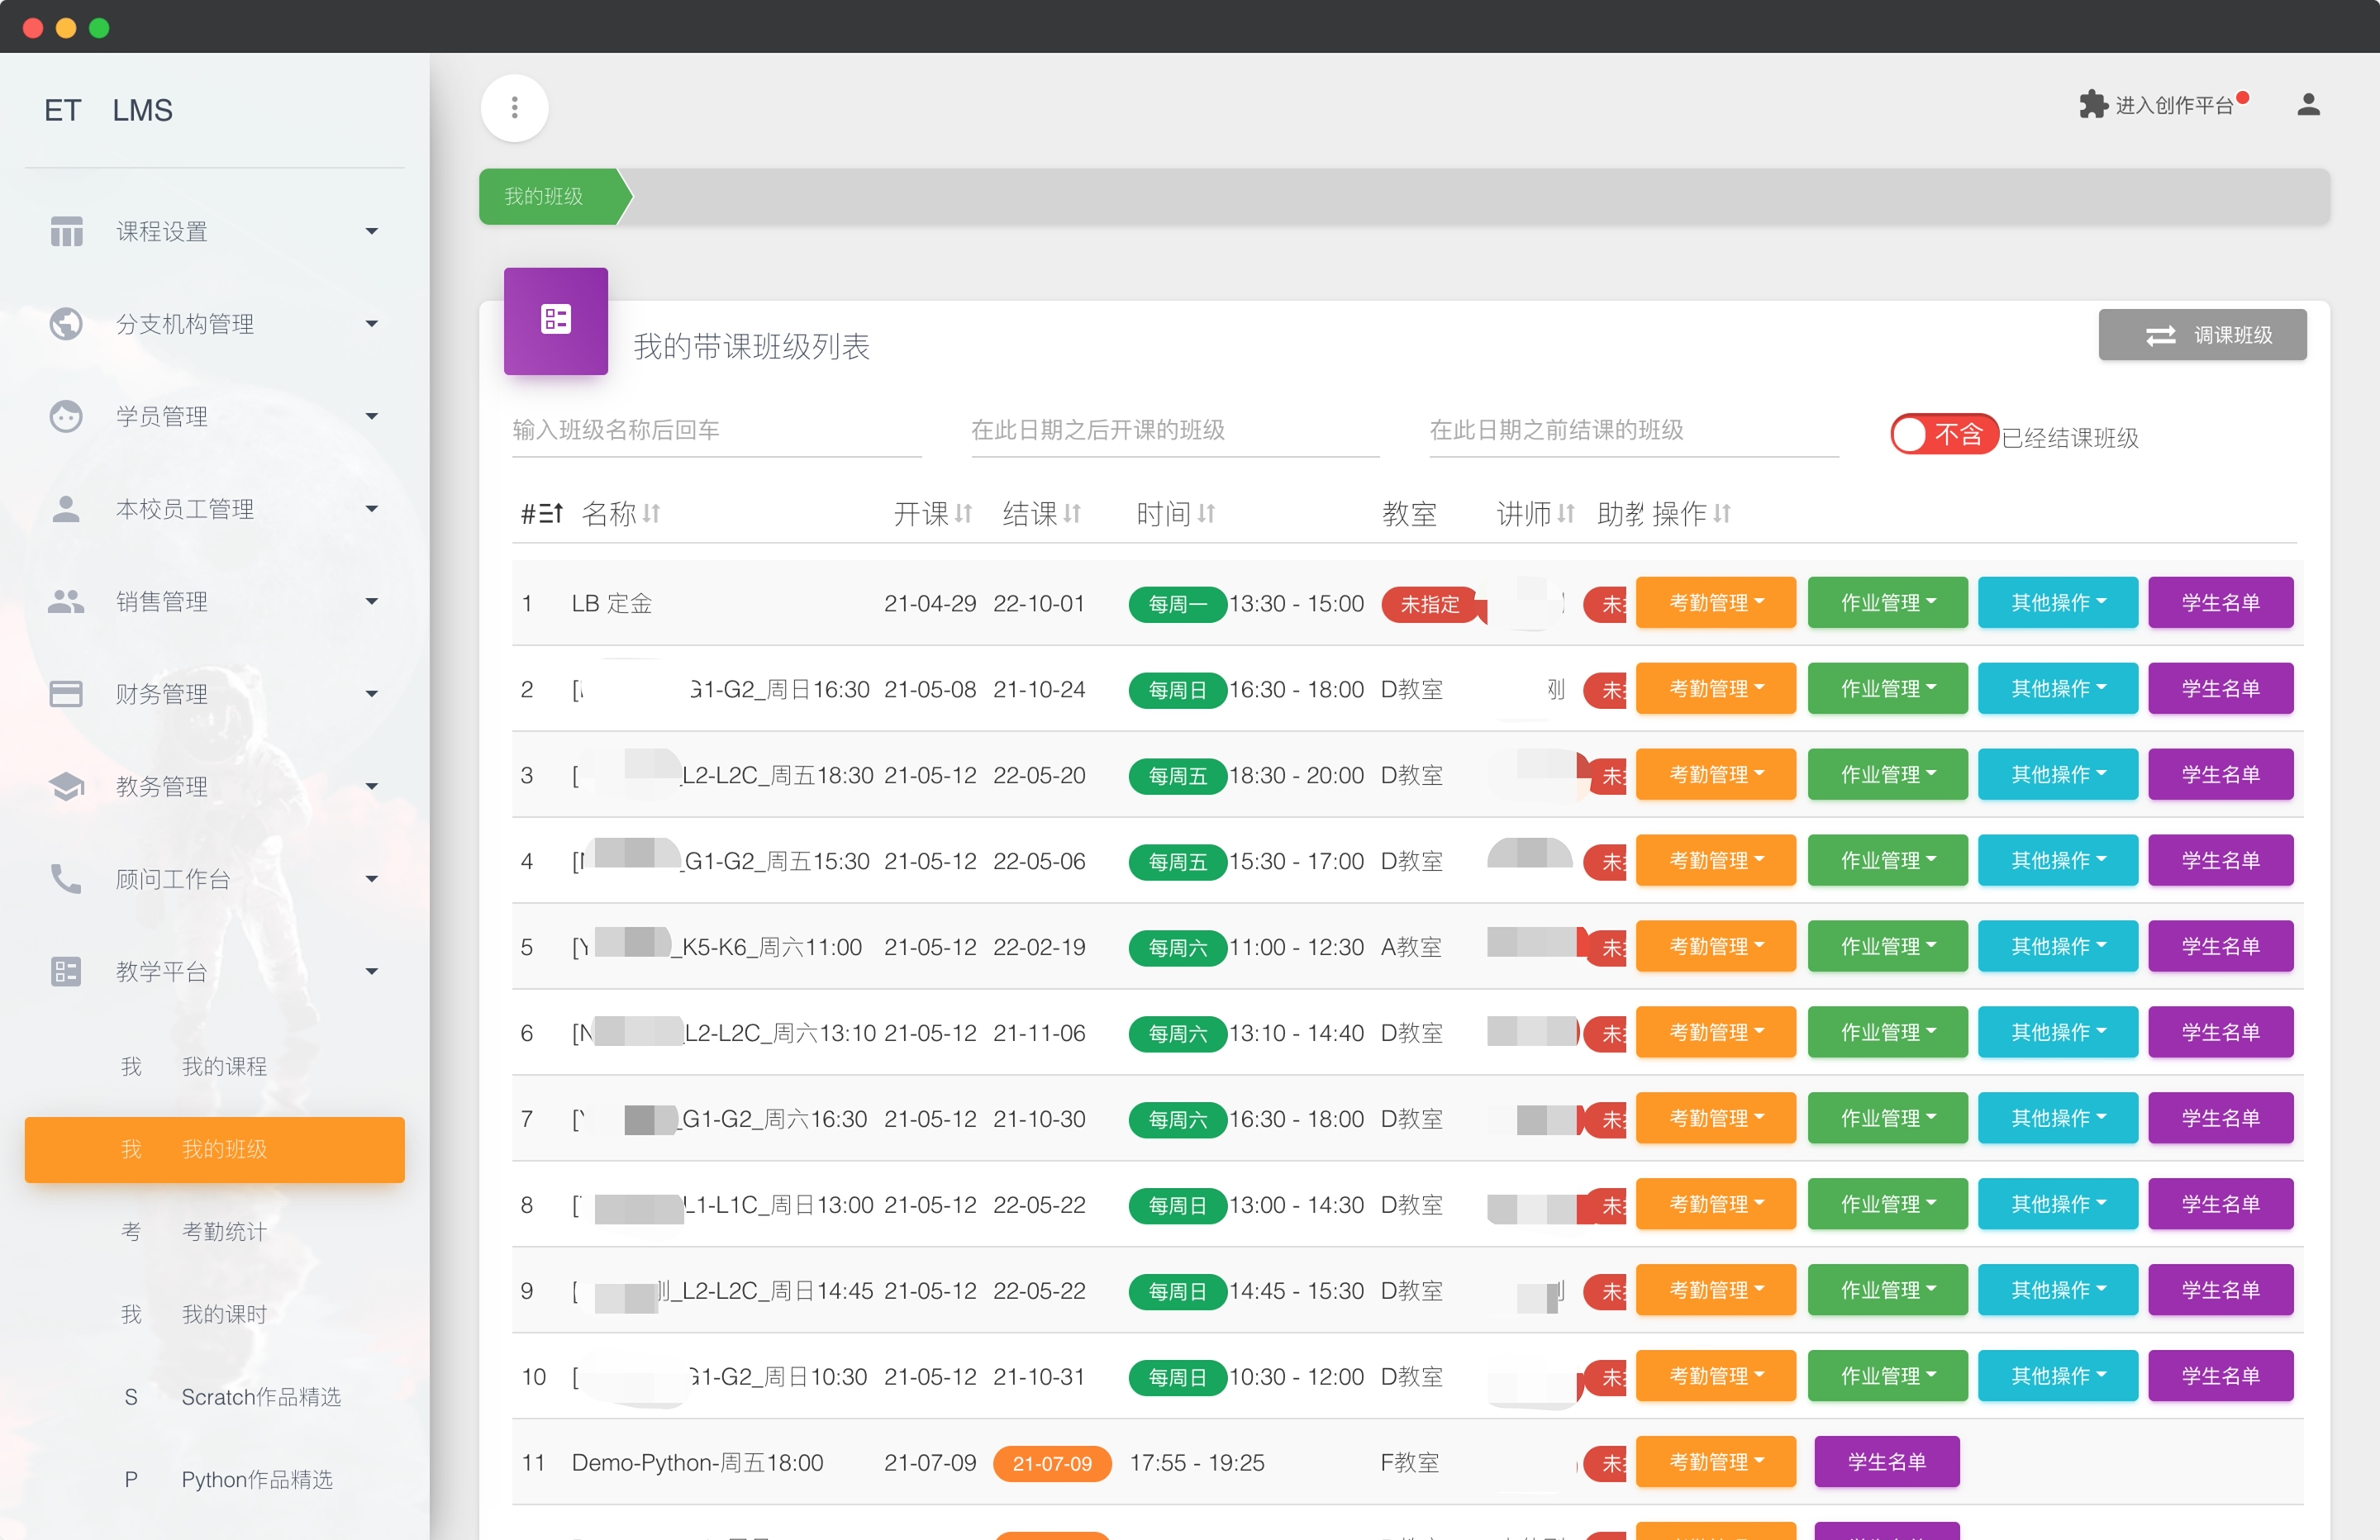Open 我的课程 in sidebar
Image resolution: width=2380 pixels, height=1540 pixels.
(x=223, y=1066)
